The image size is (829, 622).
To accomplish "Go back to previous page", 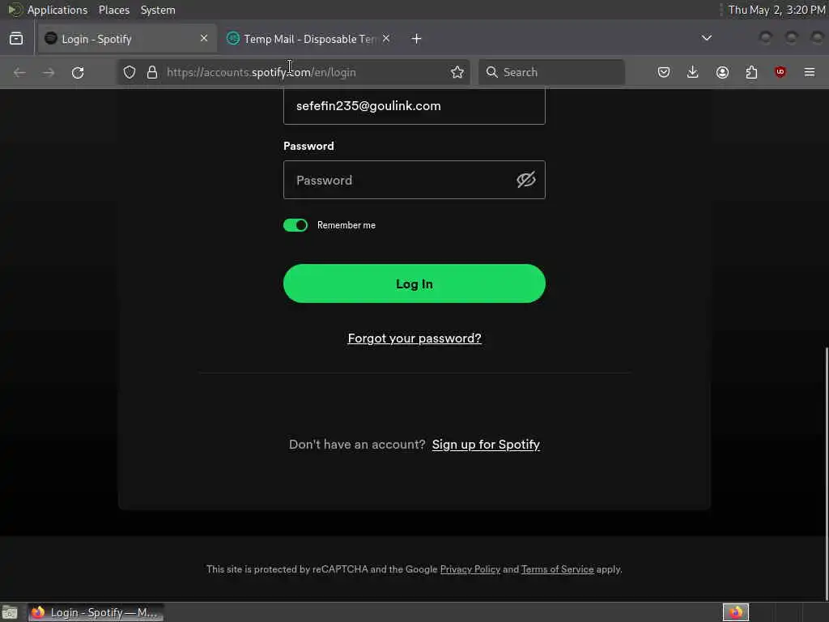I will click(x=19, y=72).
